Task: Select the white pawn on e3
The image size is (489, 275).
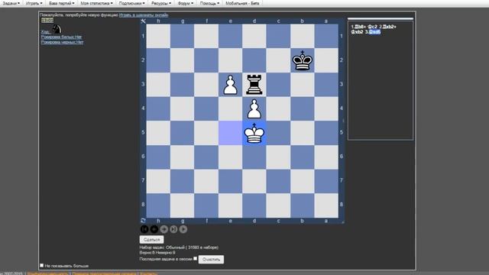Action: tap(230, 84)
